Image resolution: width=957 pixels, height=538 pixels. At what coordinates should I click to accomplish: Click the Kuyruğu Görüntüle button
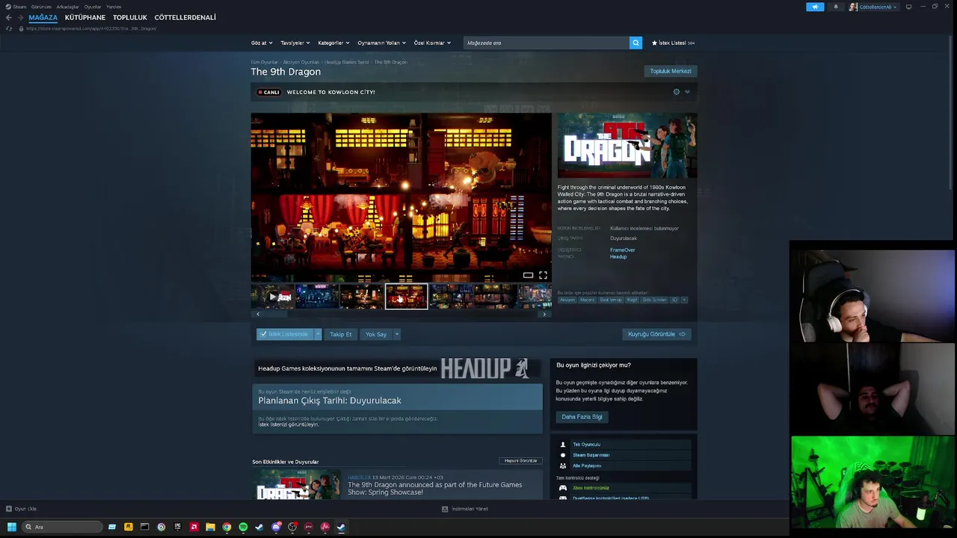pyautogui.click(x=656, y=334)
